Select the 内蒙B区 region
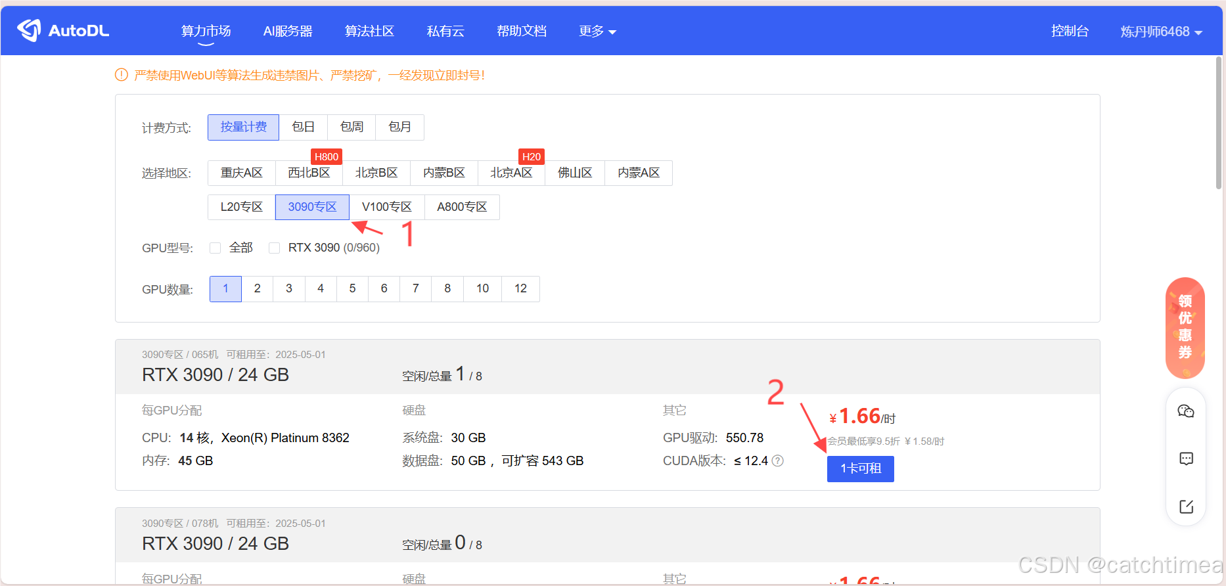1226x586 pixels. [x=444, y=173]
